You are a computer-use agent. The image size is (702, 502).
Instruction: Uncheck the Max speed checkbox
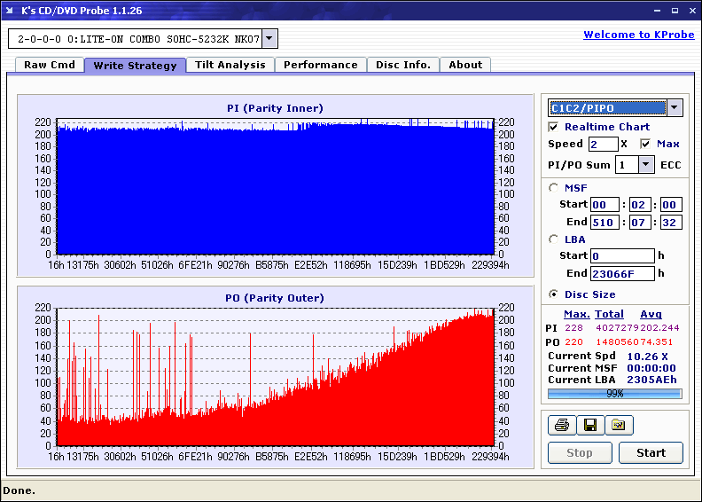(x=645, y=144)
